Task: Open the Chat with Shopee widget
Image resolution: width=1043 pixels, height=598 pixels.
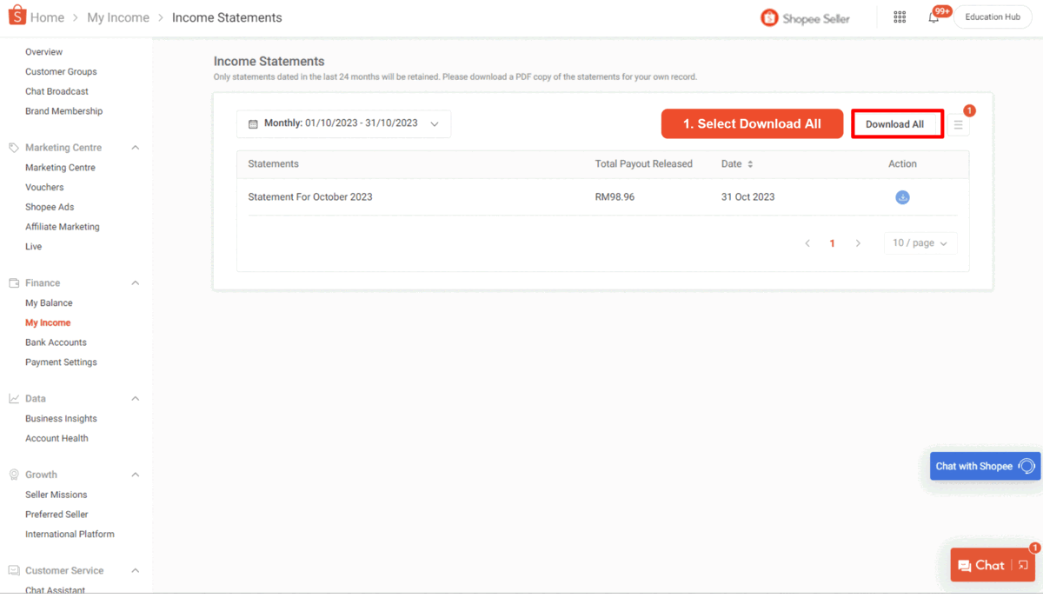Action: pyautogui.click(x=983, y=466)
